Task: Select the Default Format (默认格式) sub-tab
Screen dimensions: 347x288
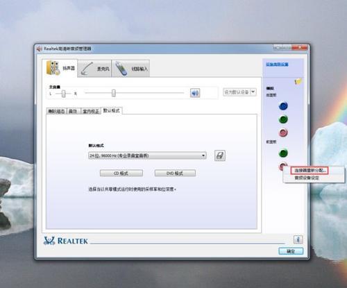Action: [x=112, y=110]
